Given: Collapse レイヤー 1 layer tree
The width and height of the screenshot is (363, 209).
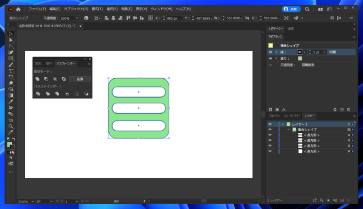Looking at the screenshot, I should tap(283, 124).
